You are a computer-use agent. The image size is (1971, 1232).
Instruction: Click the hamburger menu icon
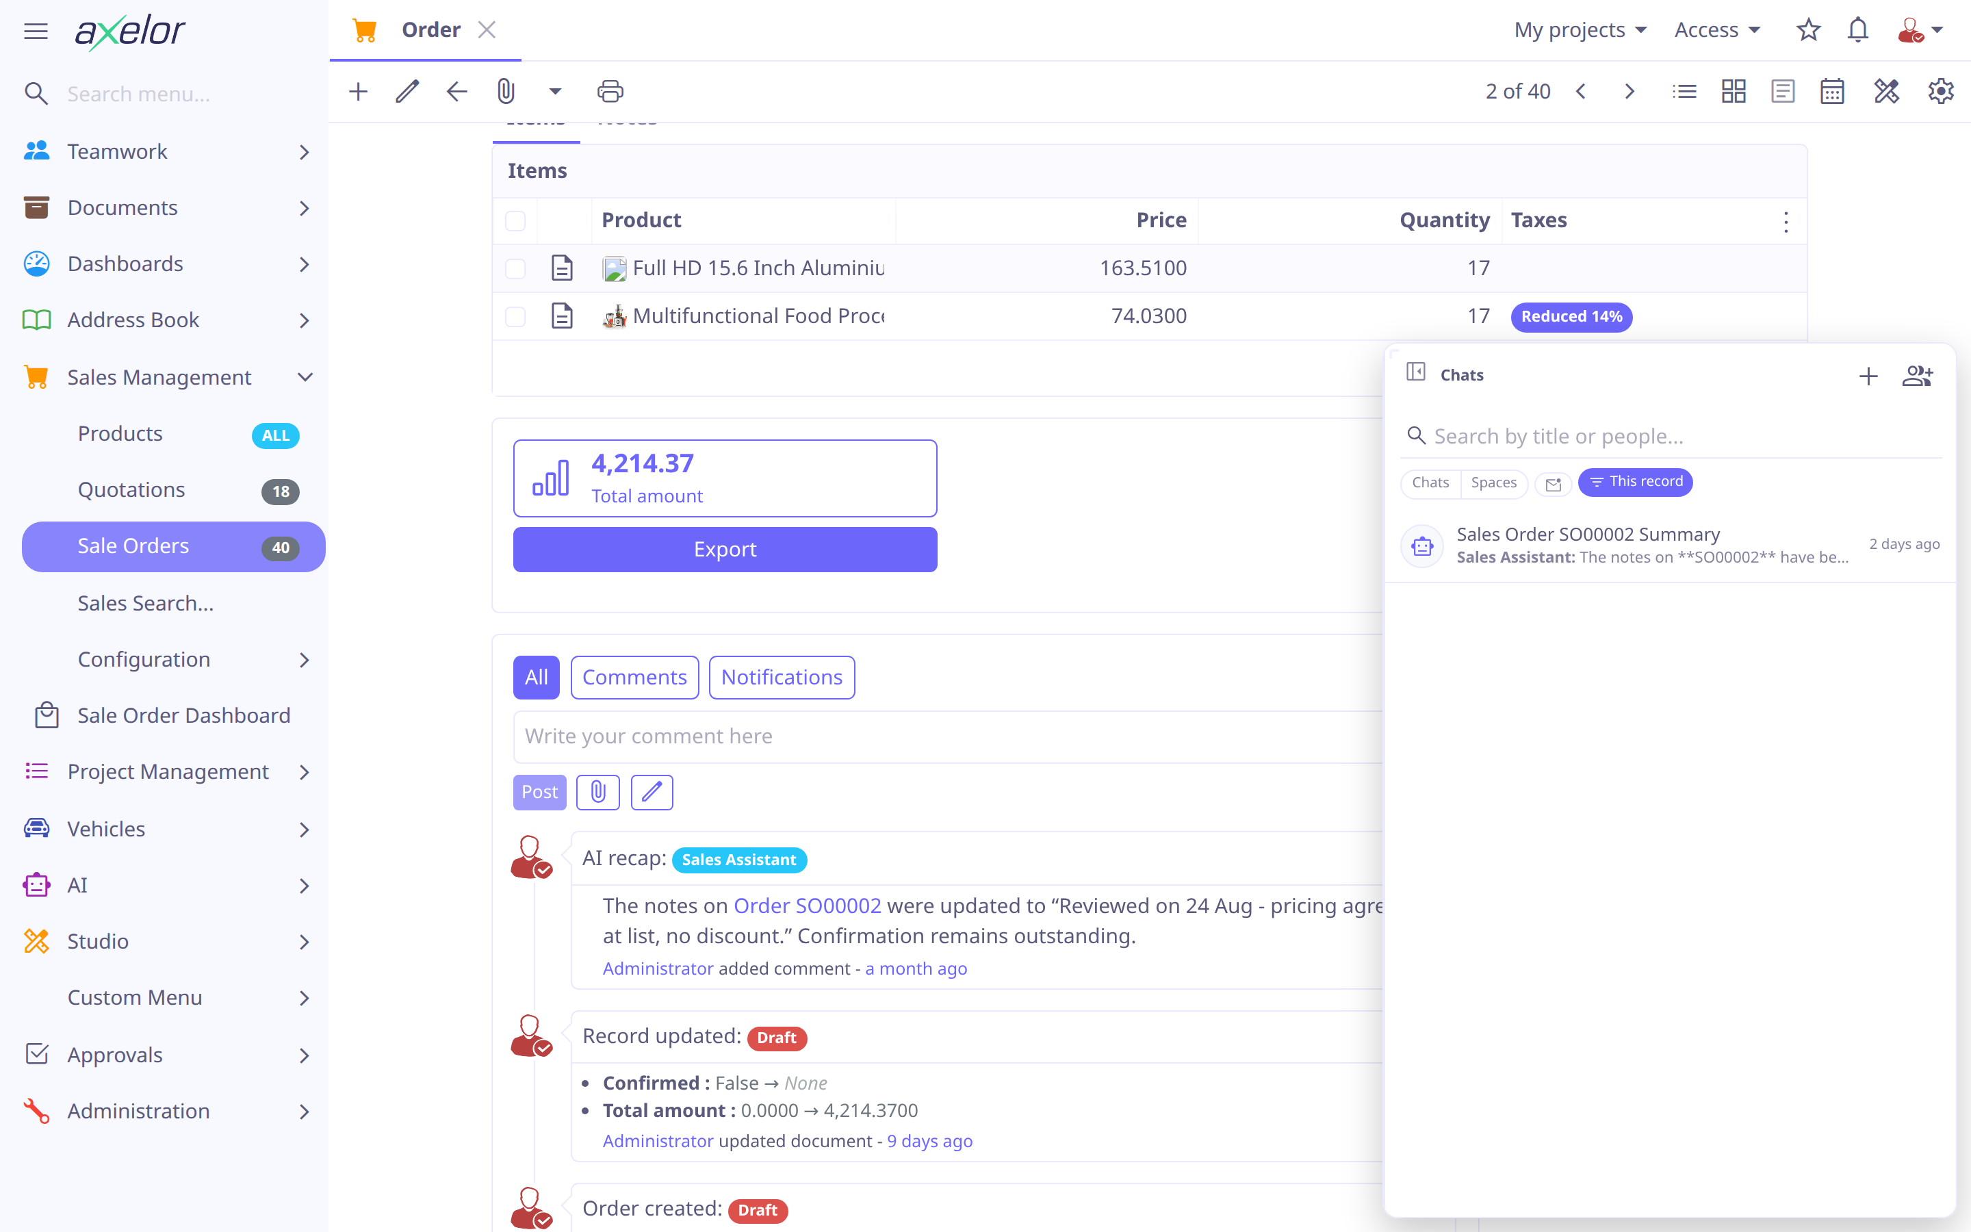pos(36,31)
